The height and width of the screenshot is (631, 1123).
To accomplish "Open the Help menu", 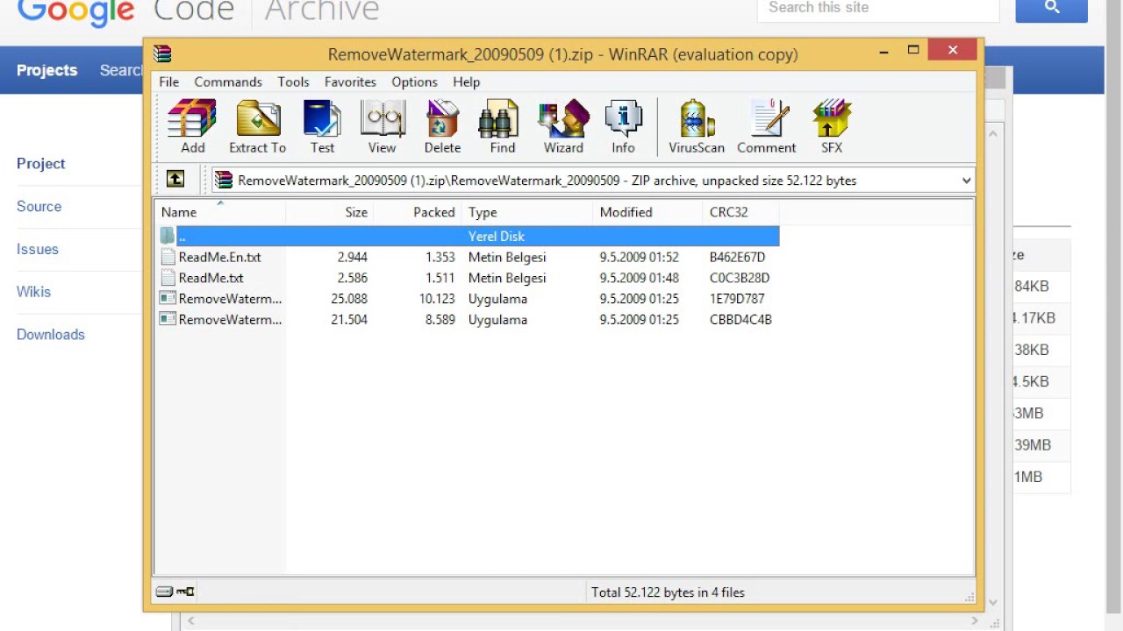I will (x=466, y=82).
